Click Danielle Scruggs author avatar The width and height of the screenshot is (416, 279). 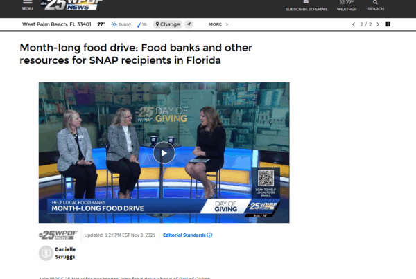pos(46,253)
